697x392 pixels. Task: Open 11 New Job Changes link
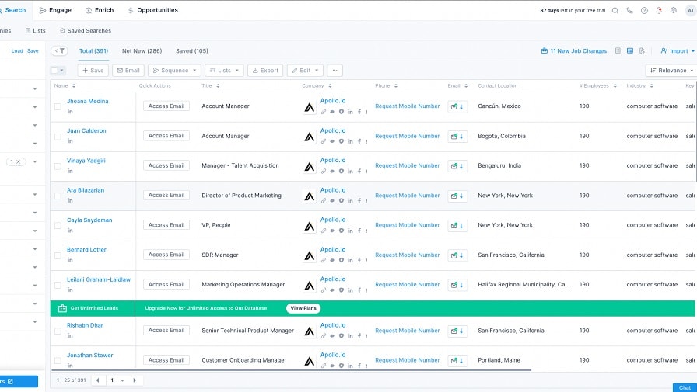click(x=574, y=51)
